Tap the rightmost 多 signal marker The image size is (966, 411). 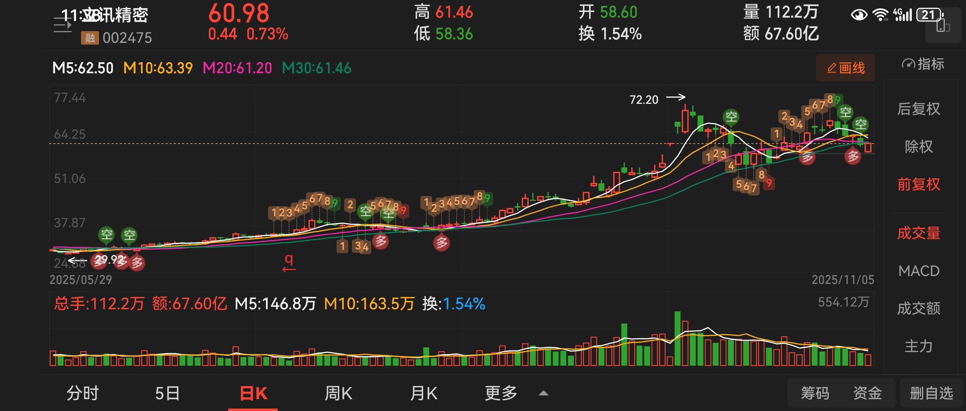pos(853,156)
